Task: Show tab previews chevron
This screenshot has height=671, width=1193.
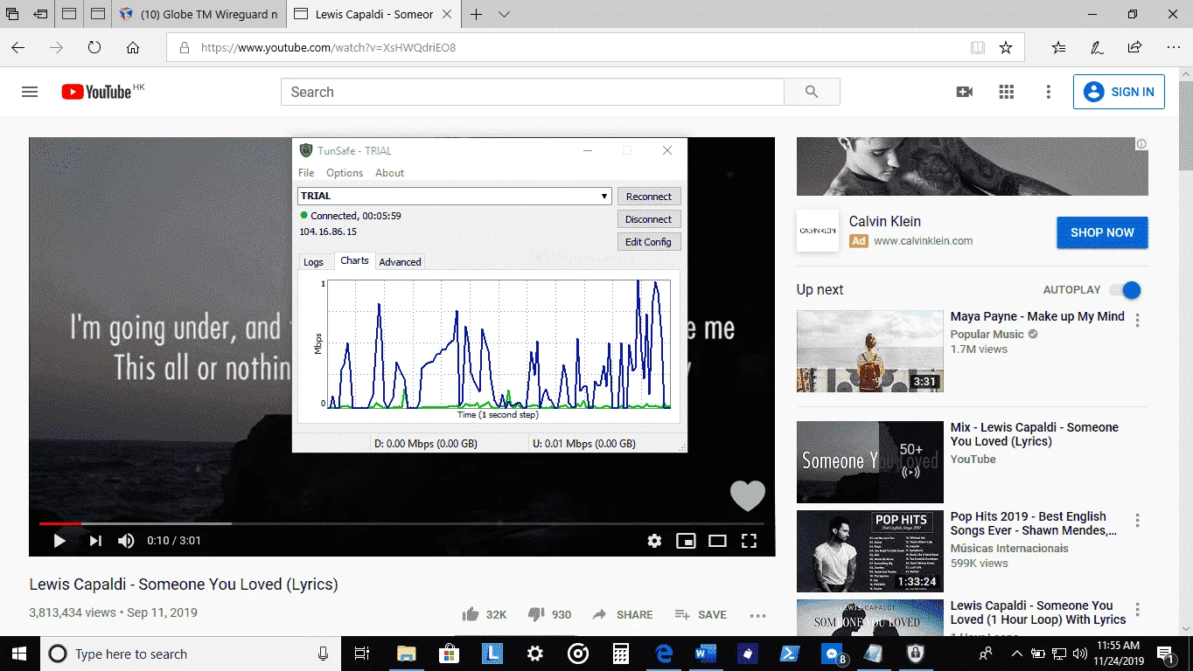Action: [505, 15]
